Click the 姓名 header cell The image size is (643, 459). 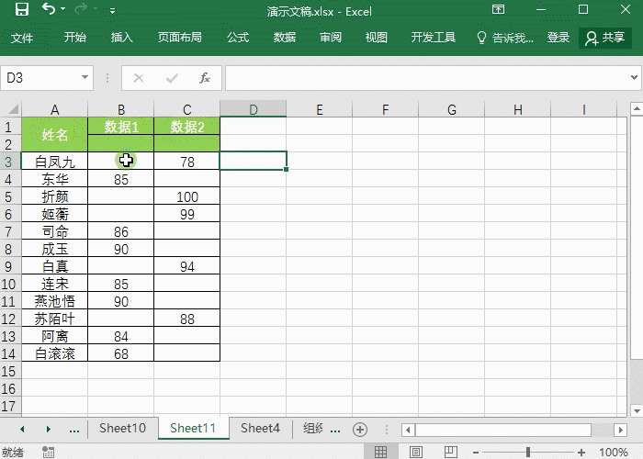point(54,134)
